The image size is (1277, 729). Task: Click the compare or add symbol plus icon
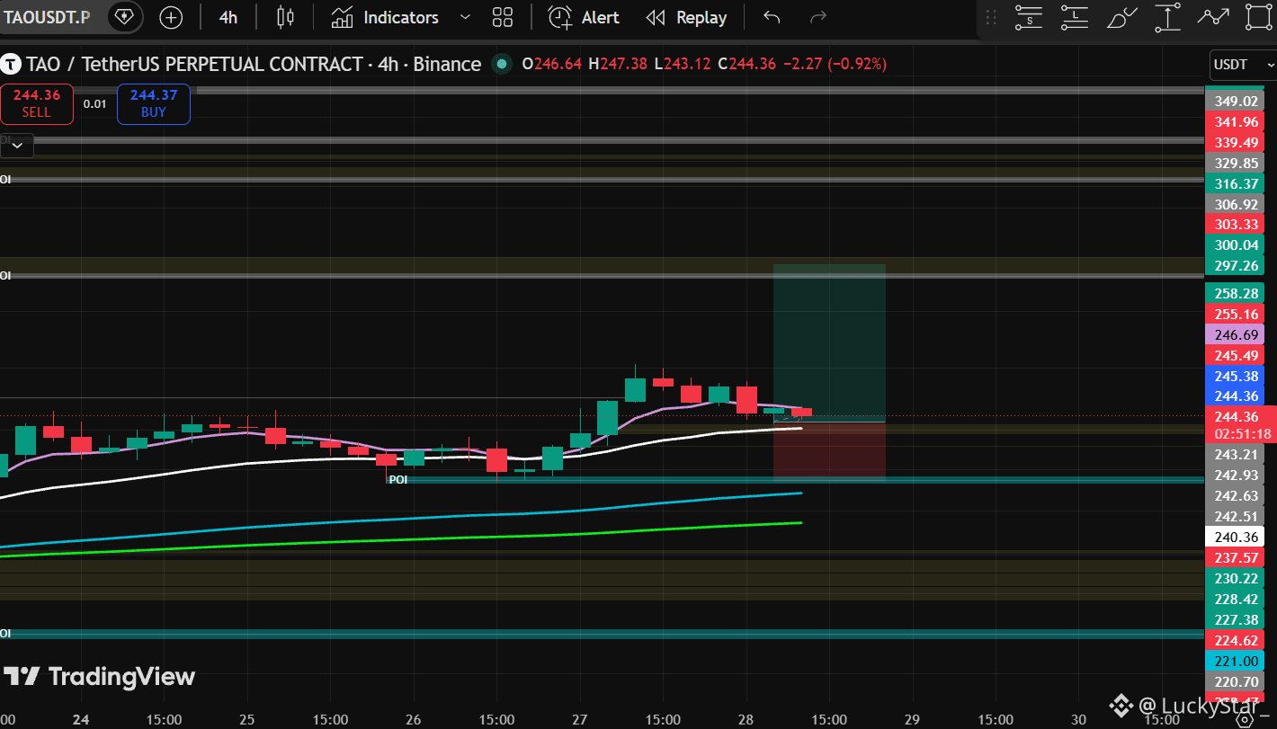point(170,17)
